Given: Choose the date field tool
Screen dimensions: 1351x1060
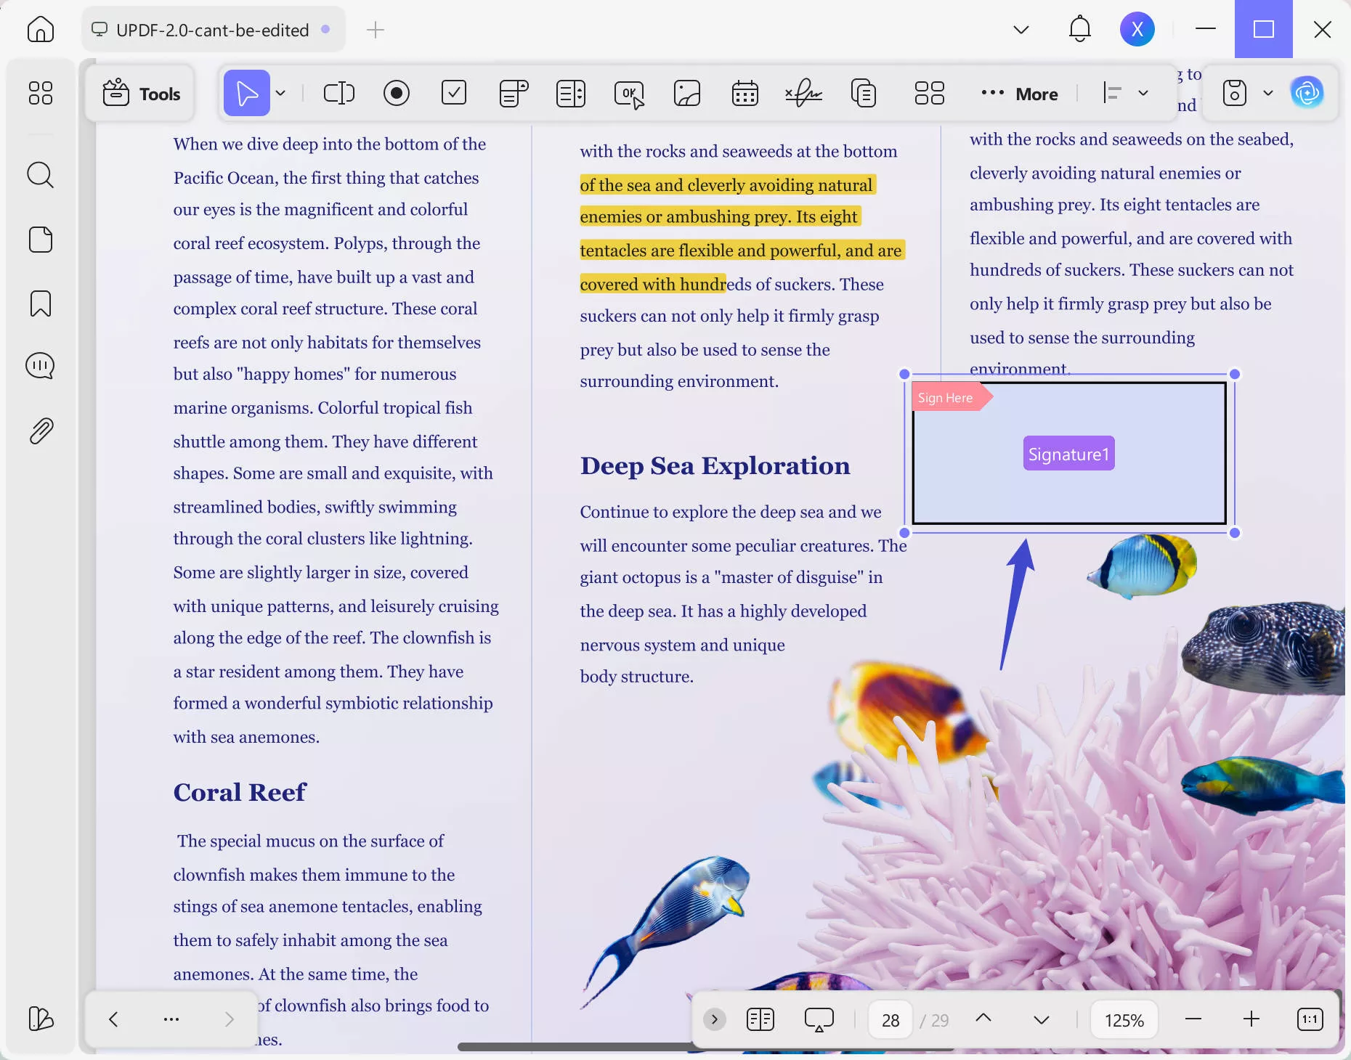Looking at the screenshot, I should [745, 93].
